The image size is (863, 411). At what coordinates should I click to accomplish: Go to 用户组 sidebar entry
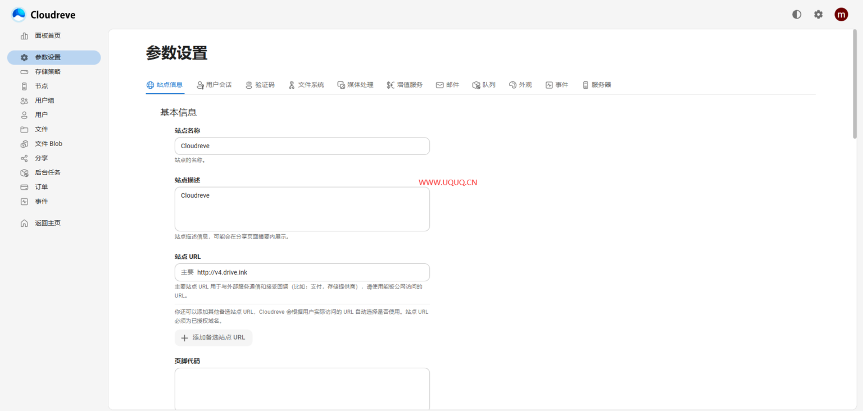click(x=54, y=101)
